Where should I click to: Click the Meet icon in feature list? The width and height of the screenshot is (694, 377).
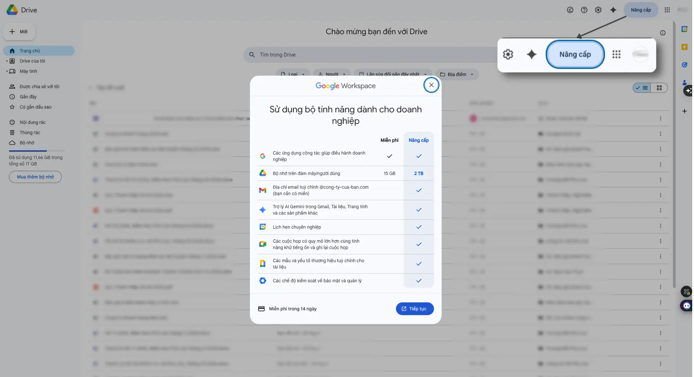pos(263,245)
